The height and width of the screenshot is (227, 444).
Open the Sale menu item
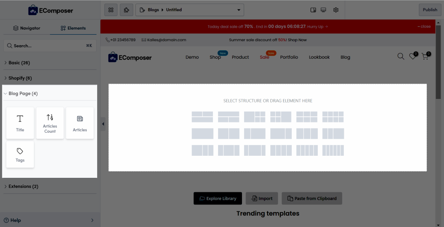pos(264,57)
